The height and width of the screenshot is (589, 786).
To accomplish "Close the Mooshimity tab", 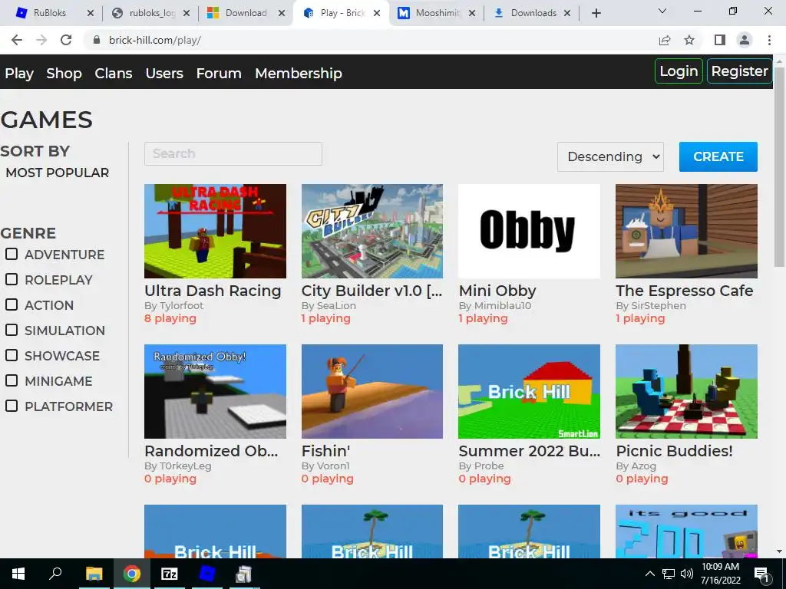I will click(472, 13).
